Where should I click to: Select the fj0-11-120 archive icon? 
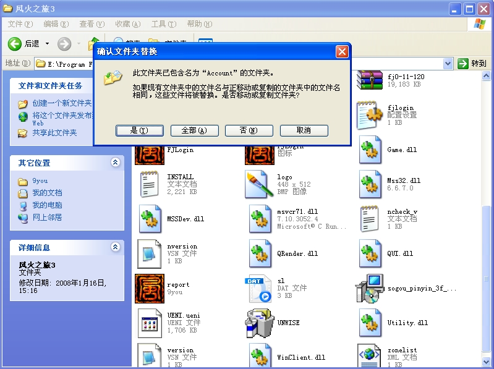[x=370, y=80]
